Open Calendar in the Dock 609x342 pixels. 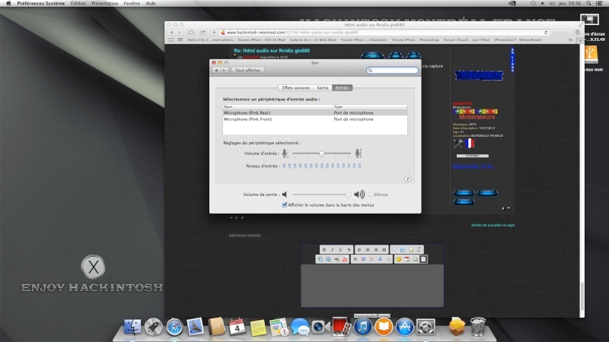(237, 327)
